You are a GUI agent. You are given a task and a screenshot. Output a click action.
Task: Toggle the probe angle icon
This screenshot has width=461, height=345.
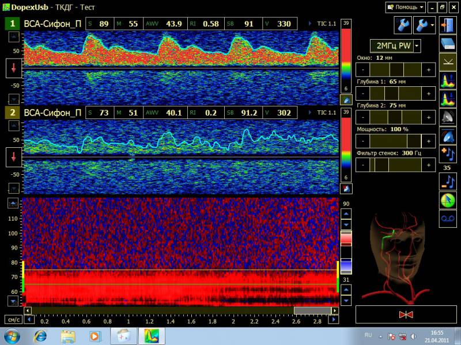[x=448, y=62]
